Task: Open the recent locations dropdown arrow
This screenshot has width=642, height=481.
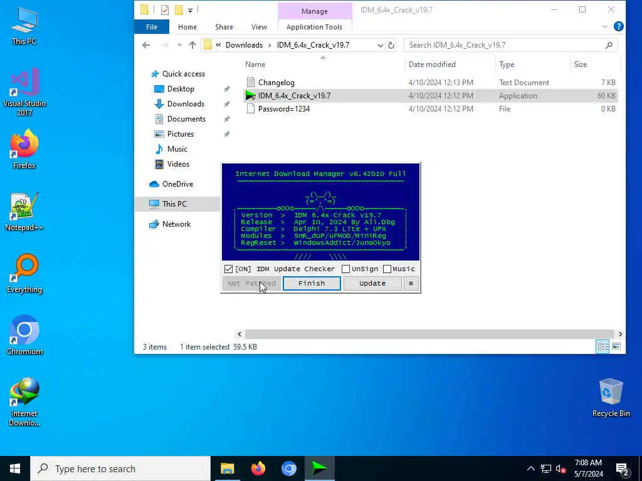Action: (179, 45)
